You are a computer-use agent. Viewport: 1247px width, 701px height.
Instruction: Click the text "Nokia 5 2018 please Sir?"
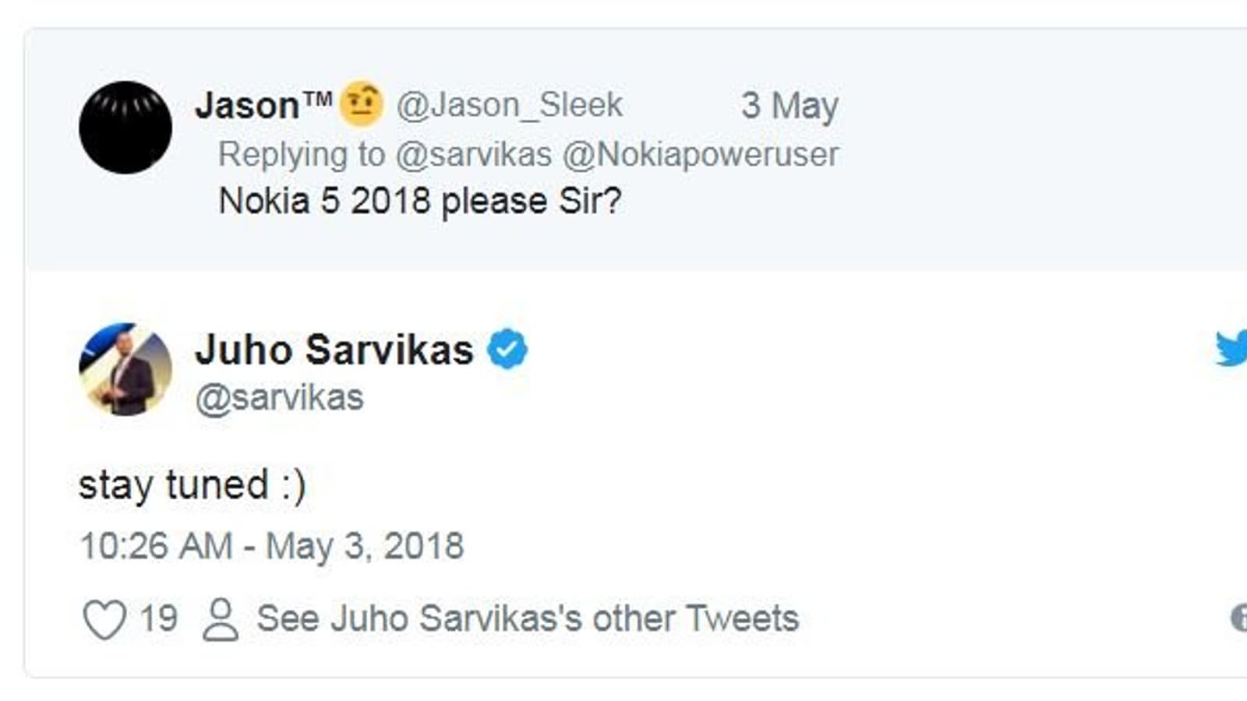[419, 201]
